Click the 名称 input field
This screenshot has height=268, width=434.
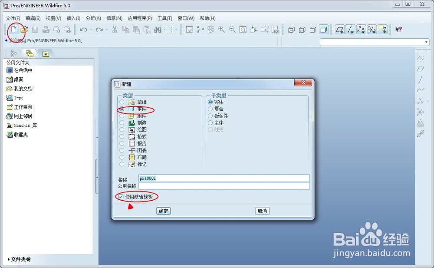(x=224, y=178)
